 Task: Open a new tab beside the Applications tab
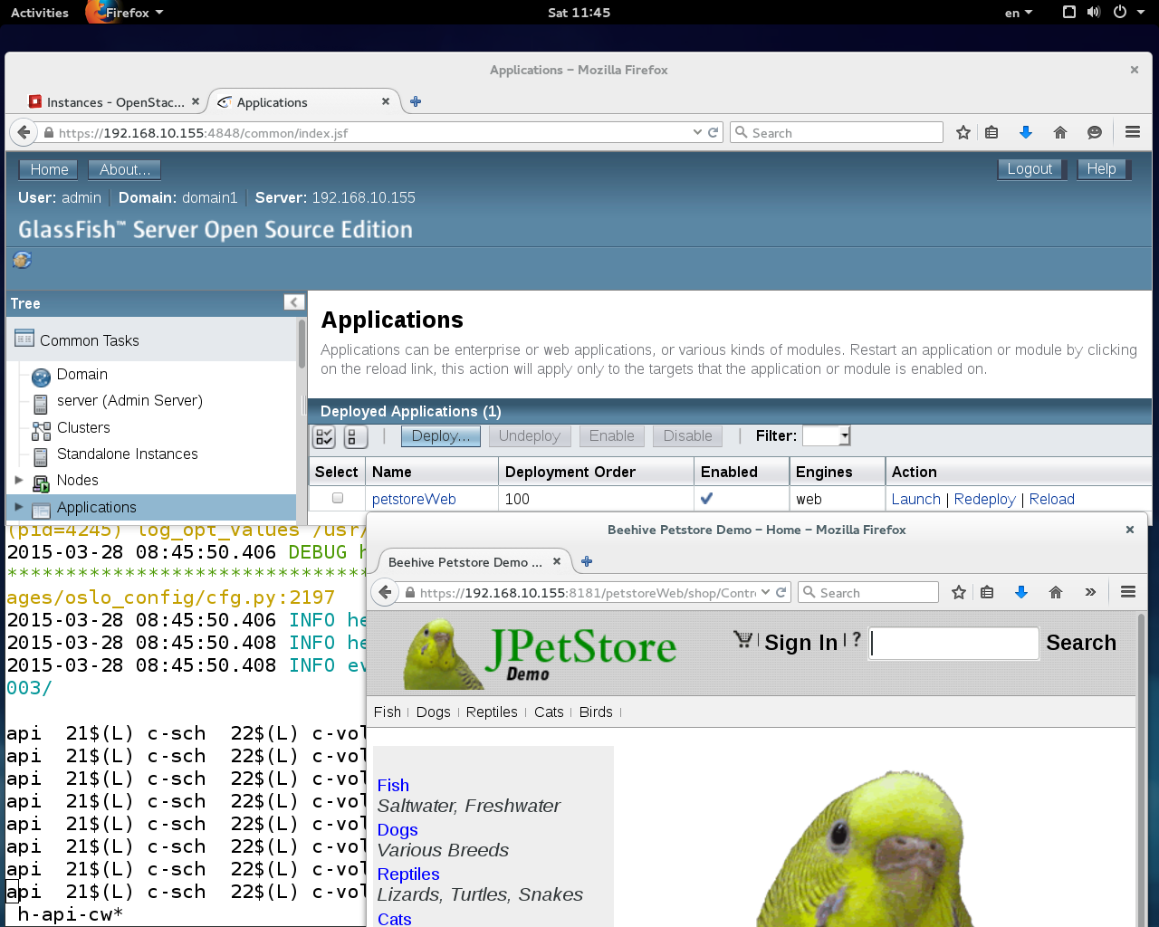(x=416, y=101)
